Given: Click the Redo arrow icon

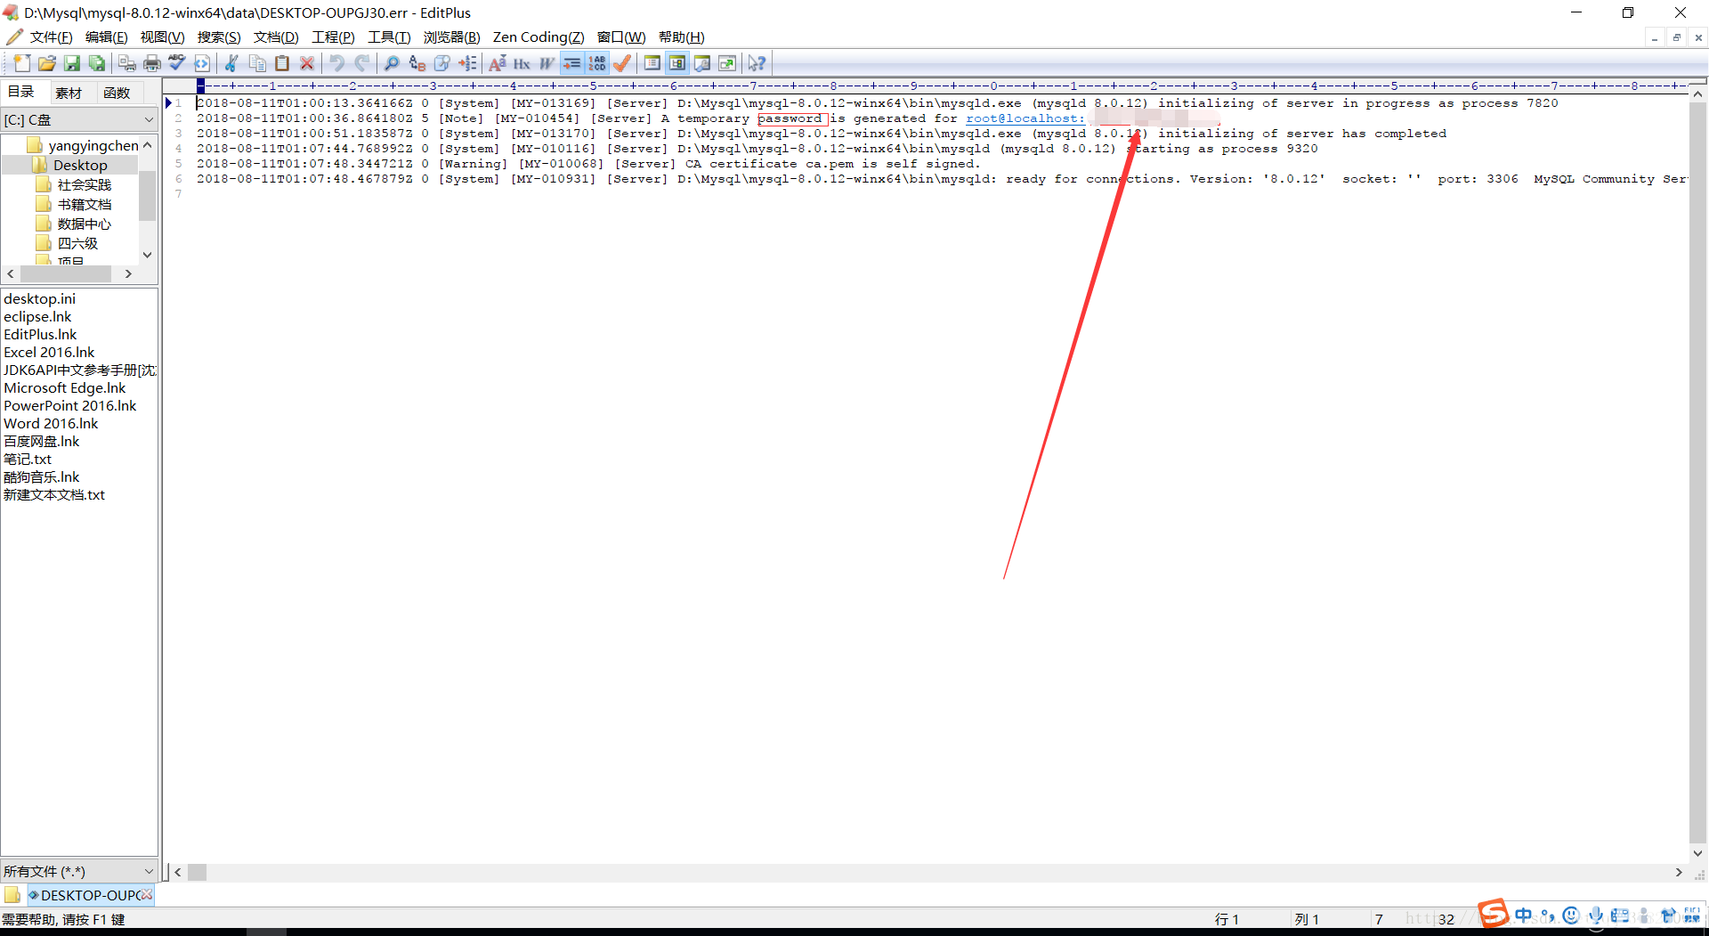Looking at the screenshot, I should (361, 63).
